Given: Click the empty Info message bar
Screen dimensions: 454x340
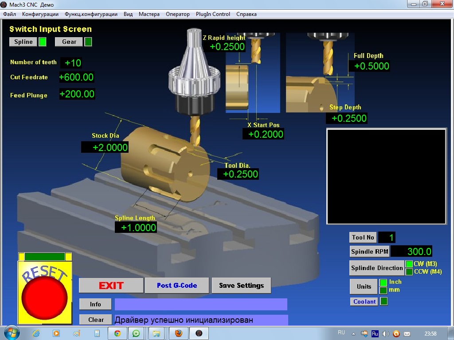Looking at the screenshot, I should 201,304.
